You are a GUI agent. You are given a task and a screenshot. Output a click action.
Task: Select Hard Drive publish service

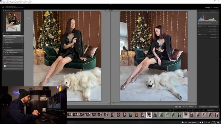coord(13,58)
